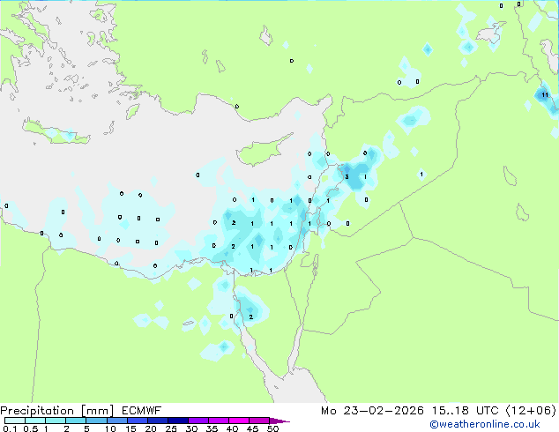Click the island of Crete on map
559x432 pixels.
(x=56, y=133)
